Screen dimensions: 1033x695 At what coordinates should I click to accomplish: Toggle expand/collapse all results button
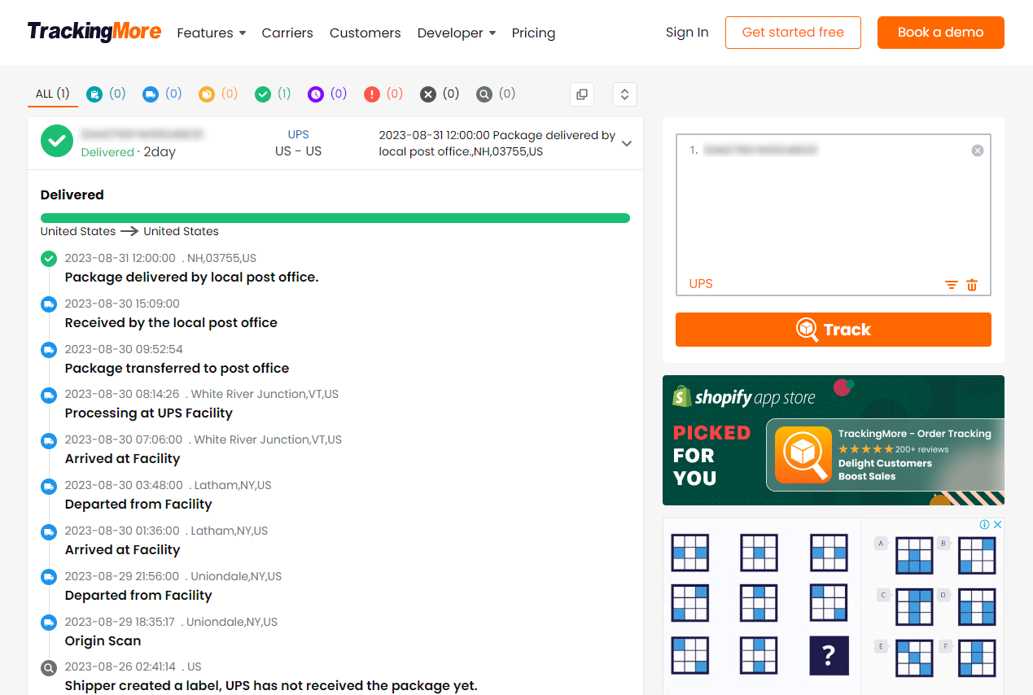pos(624,94)
